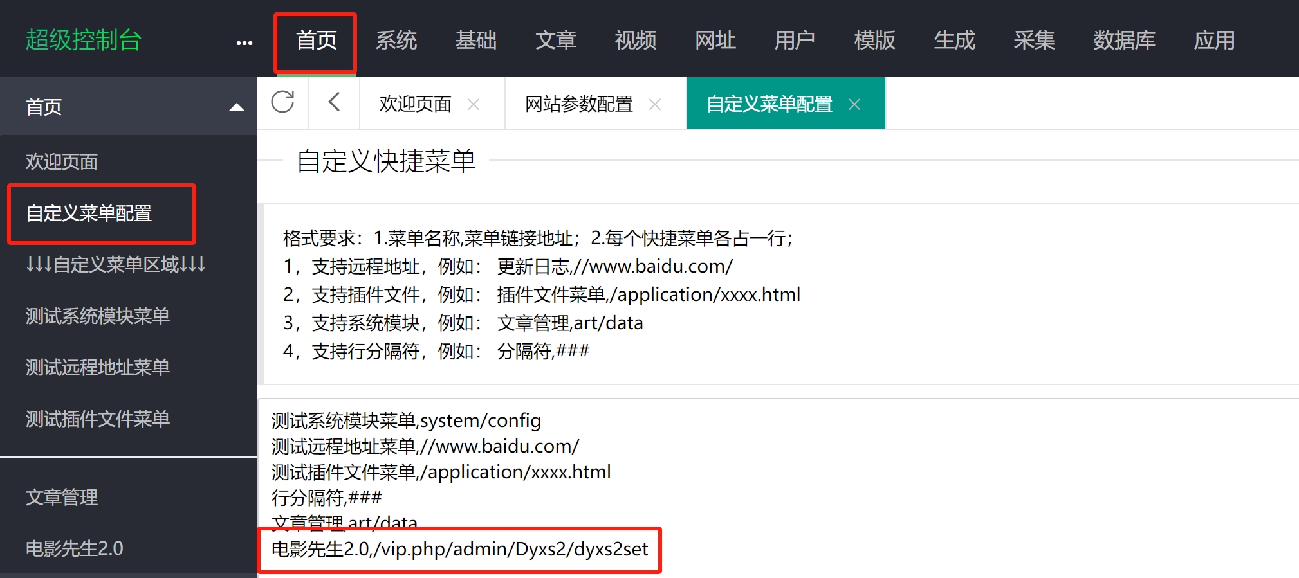Click 测试系统模块菜单 sidebar item
Viewport: 1299px width, 578px height.
[98, 316]
